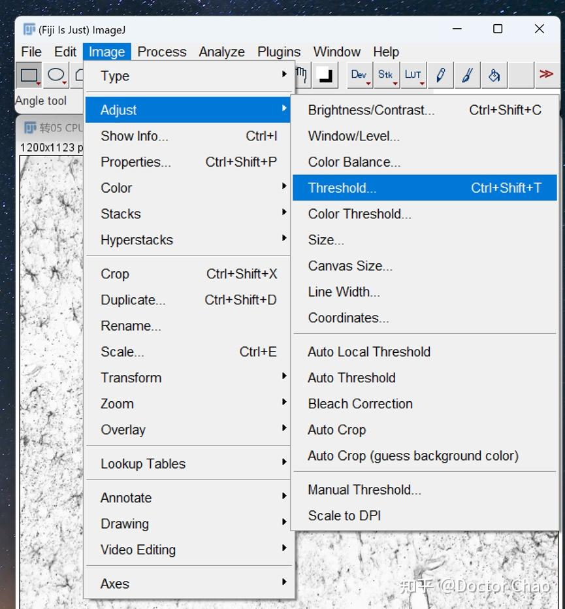Click the More Tools double arrow
Image resolution: width=565 pixels, height=609 pixels.
pyautogui.click(x=546, y=74)
